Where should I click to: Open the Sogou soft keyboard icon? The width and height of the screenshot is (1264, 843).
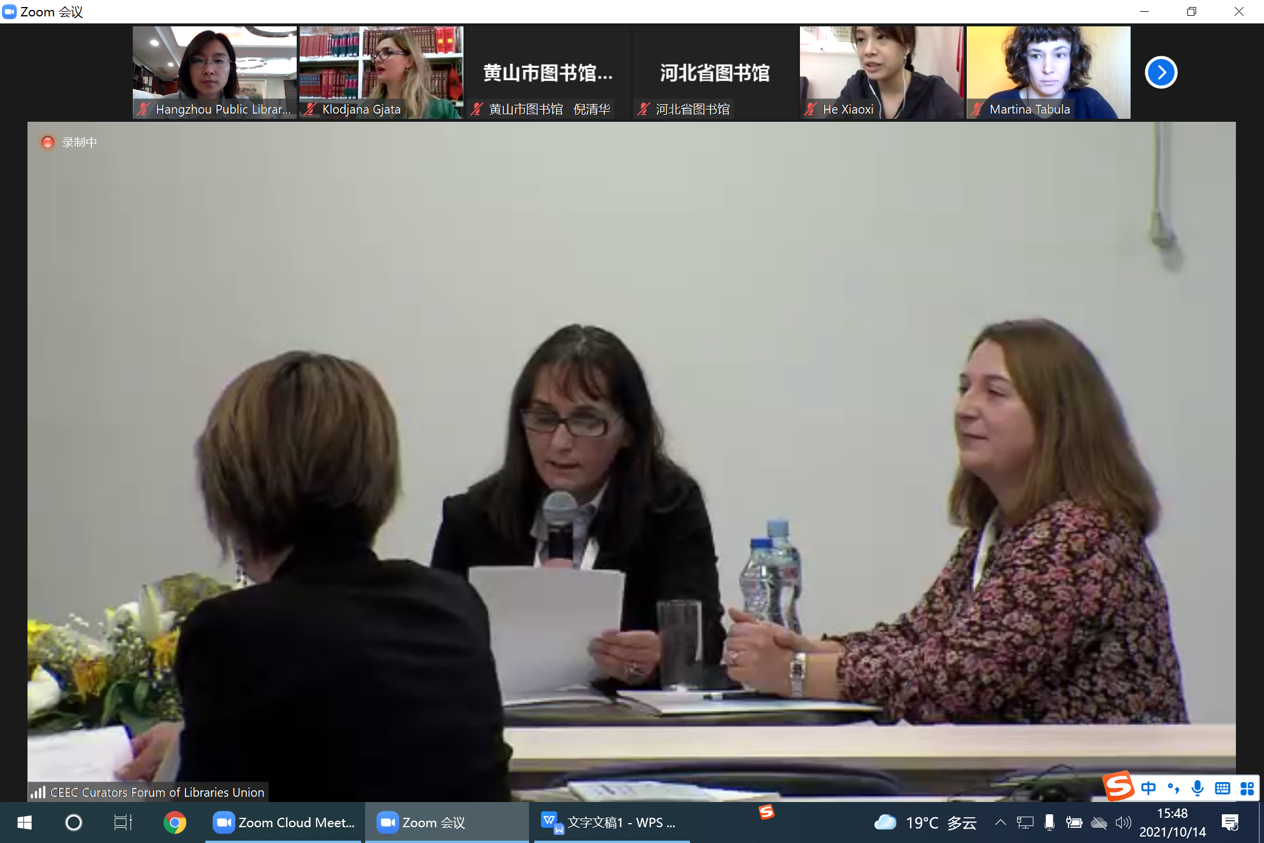pos(1222,789)
